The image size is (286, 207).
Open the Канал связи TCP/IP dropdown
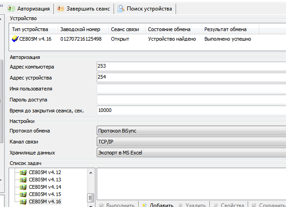[x=191, y=142]
